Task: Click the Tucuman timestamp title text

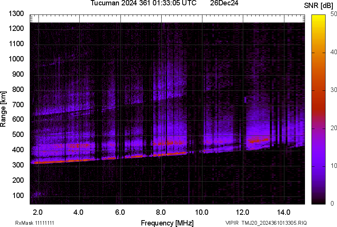Action: pyautogui.click(x=143, y=3)
